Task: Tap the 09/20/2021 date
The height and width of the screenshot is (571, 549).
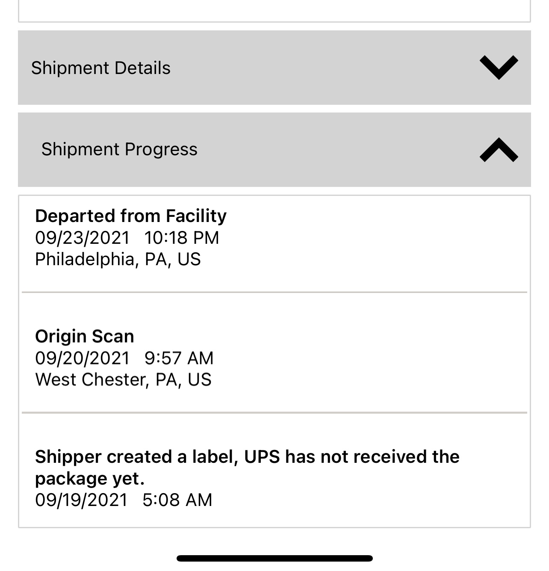Action: pos(82,358)
